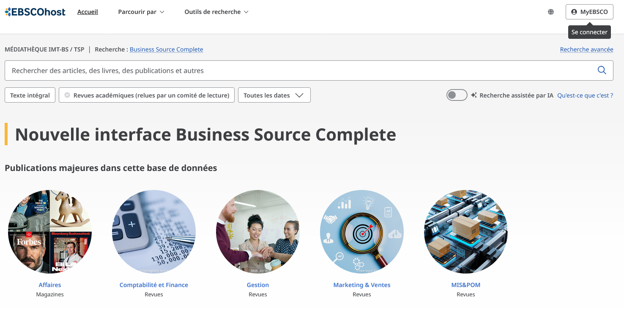The width and height of the screenshot is (624, 309).
Task: Open the Gestion team photo thumbnail
Action: coord(258,232)
